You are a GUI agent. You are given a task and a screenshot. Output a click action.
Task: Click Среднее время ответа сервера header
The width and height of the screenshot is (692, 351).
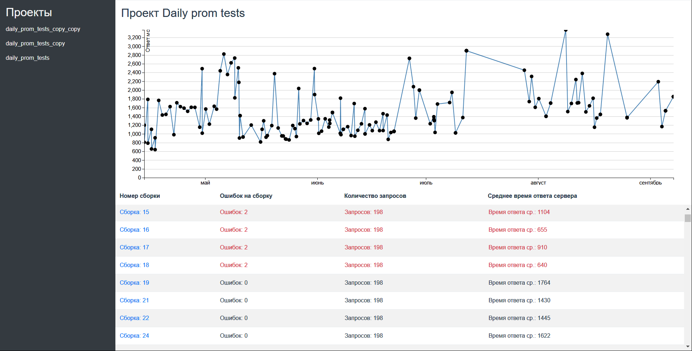coord(532,196)
